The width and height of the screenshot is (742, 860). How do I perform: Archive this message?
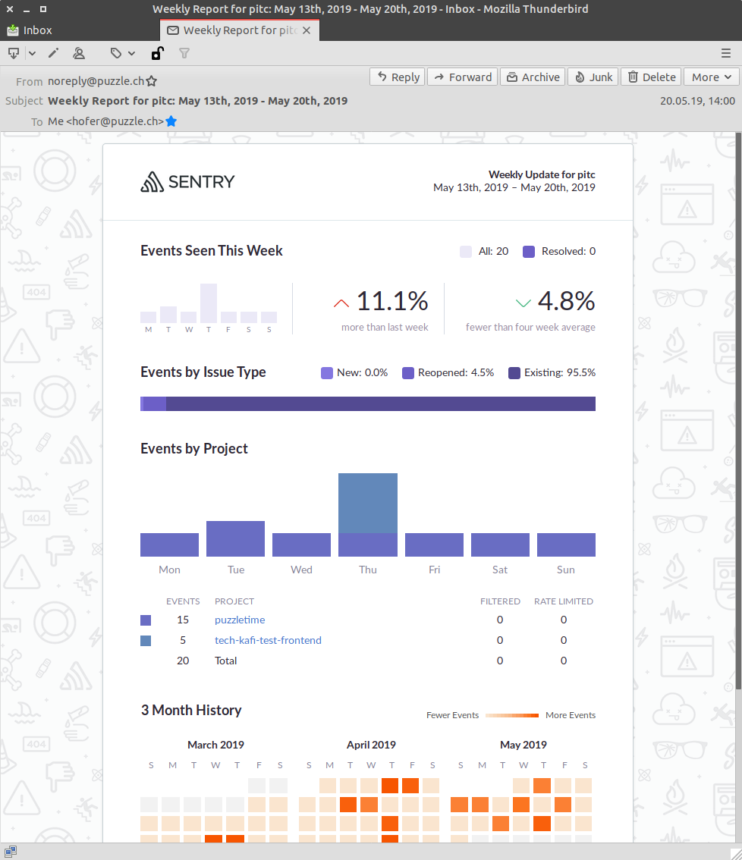coord(533,77)
